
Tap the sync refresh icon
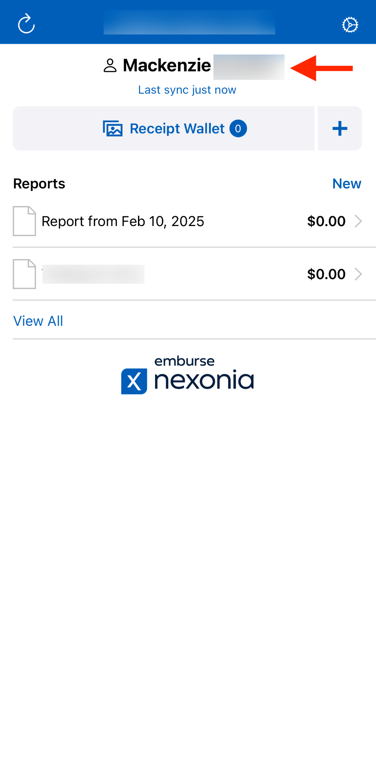coord(27,24)
